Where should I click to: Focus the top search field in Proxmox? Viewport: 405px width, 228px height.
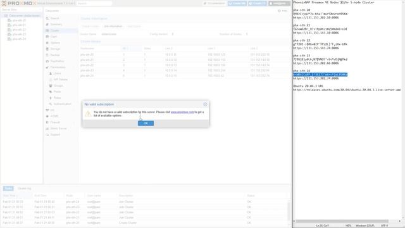[94, 3]
